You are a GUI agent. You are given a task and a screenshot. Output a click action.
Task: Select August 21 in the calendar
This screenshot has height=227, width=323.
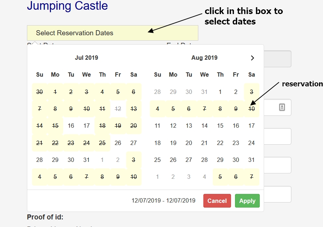[204, 143]
